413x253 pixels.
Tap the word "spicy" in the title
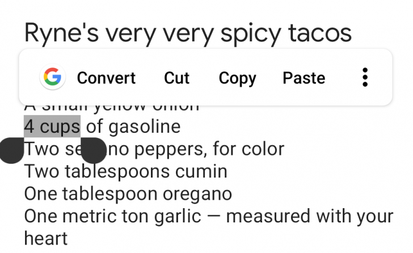click(254, 33)
